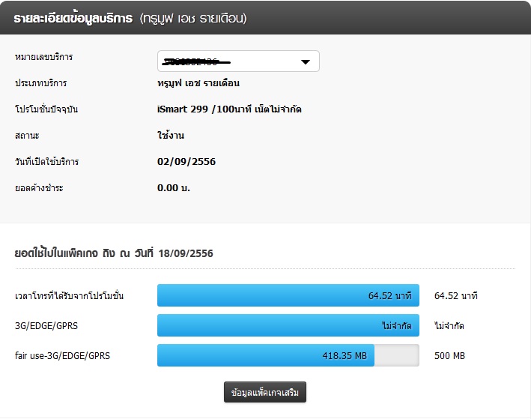This screenshot has width=531, height=419.
Task: Click the label ยอดค้างชำระ
Action: (x=39, y=188)
